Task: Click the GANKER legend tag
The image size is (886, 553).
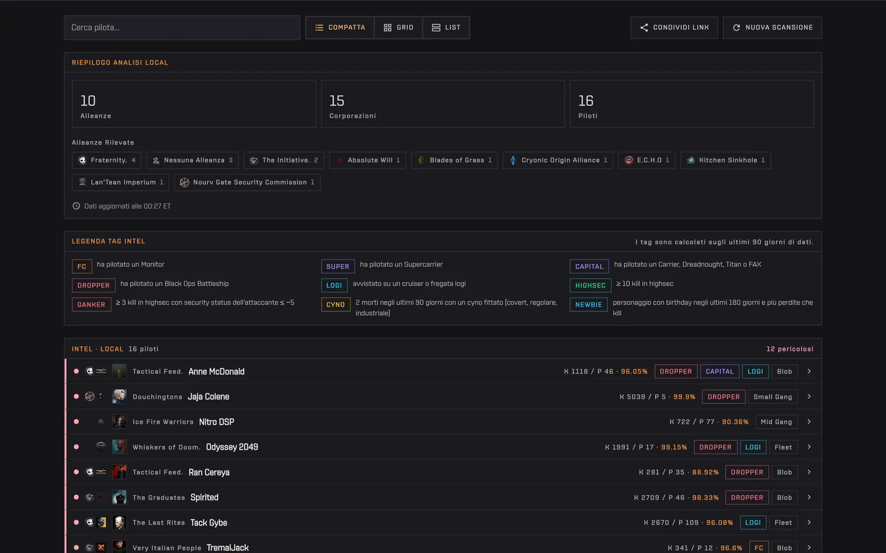Action: coord(91,305)
